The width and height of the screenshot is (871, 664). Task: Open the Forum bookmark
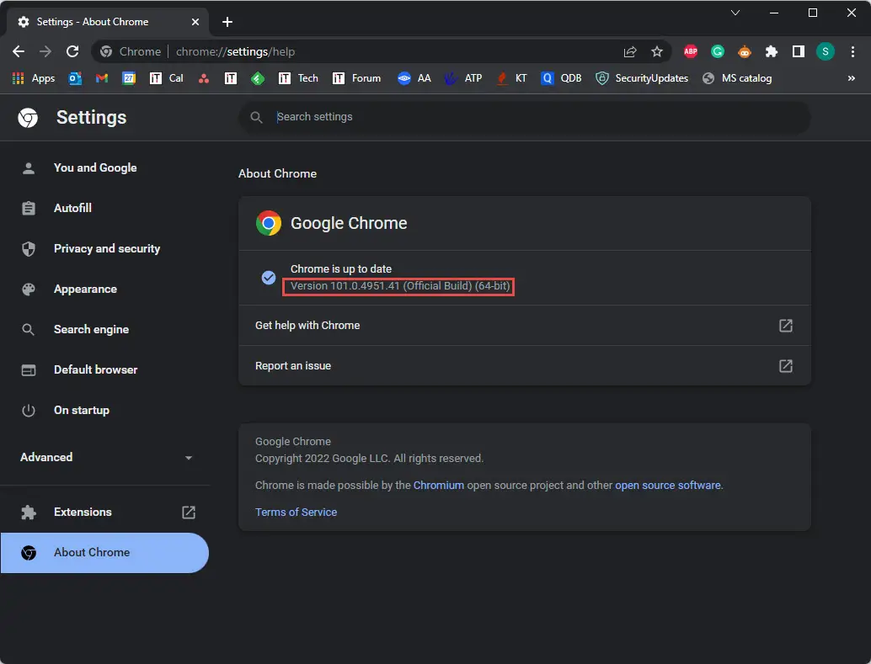point(356,78)
